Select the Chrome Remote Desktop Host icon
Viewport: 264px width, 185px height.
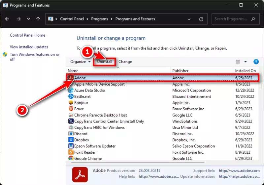point(71,115)
